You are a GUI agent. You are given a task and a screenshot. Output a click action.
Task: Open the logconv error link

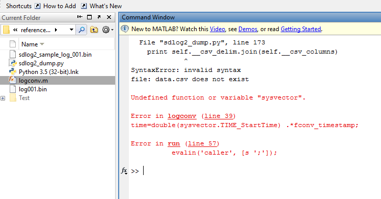click(x=182, y=116)
